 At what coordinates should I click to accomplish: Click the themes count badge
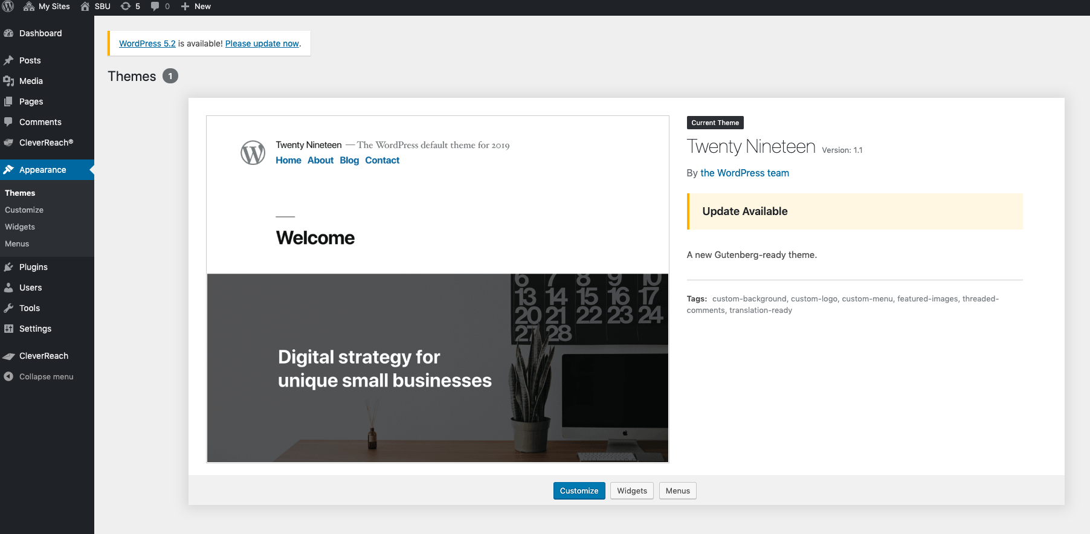click(x=170, y=76)
